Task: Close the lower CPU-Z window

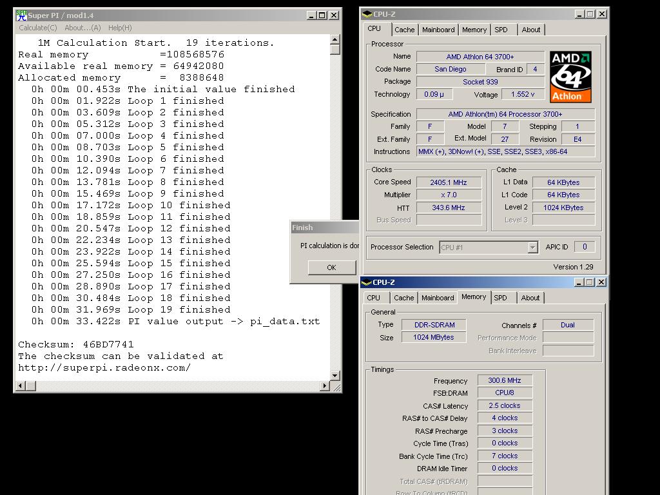Action: coord(601,282)
